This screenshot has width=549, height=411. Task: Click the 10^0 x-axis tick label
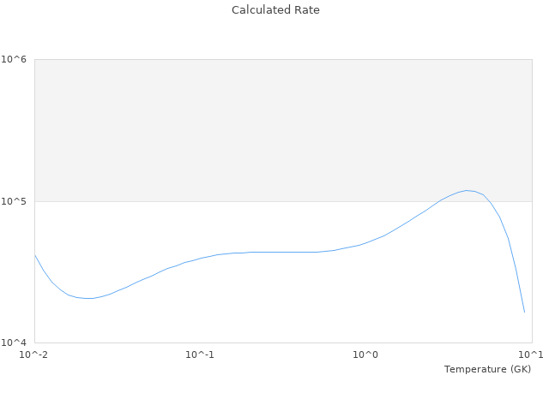click(x=366, y=354)
